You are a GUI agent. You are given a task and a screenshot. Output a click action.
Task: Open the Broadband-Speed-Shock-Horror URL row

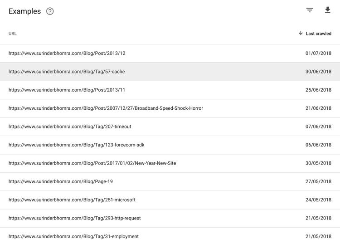click(170, 108)
